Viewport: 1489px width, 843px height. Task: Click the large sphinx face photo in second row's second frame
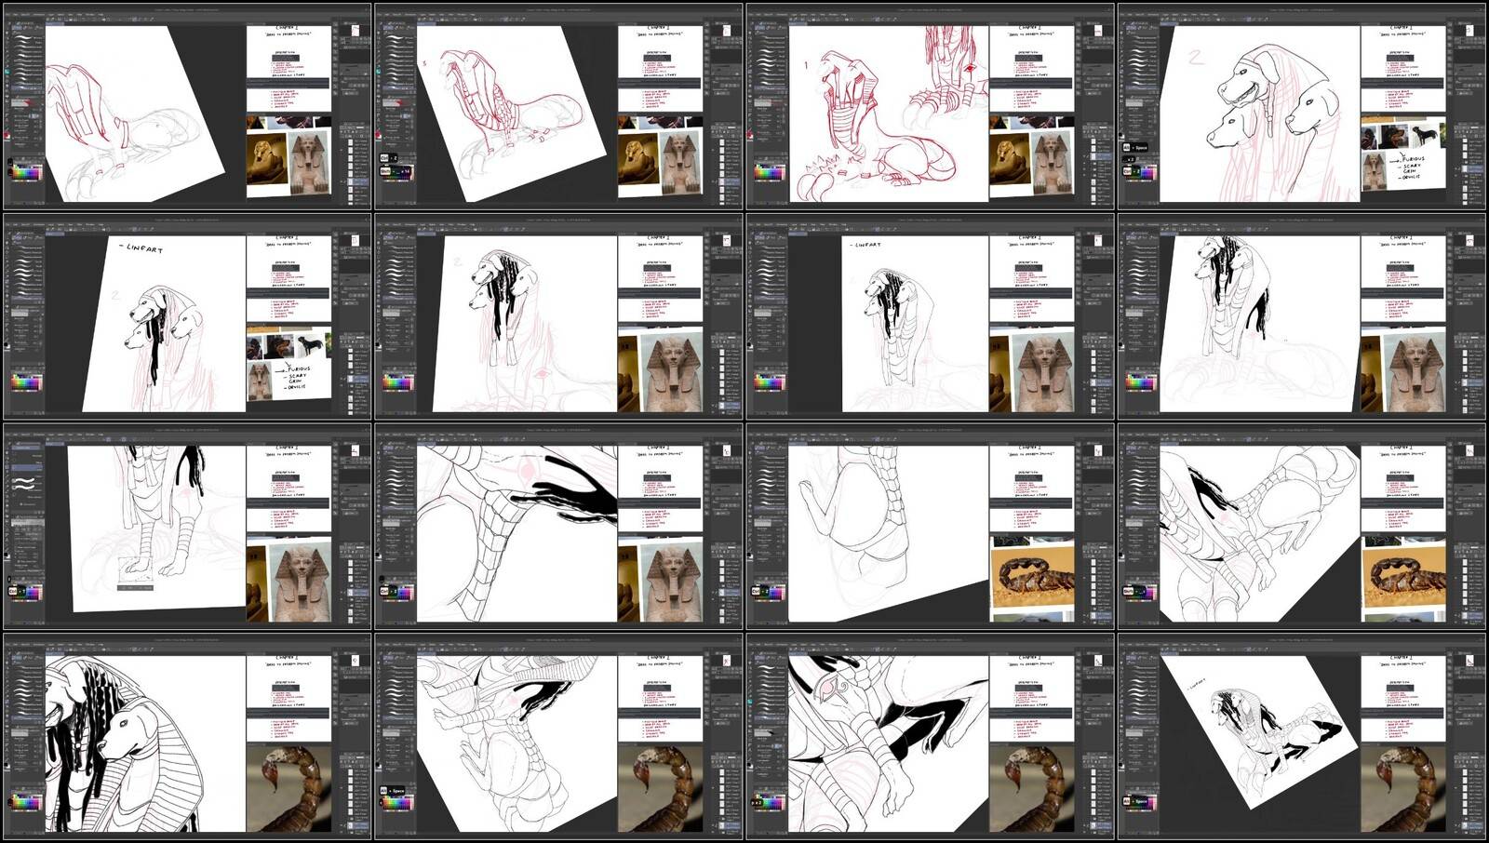671,373
